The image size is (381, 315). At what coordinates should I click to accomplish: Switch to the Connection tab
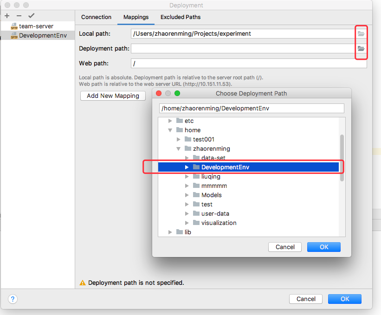click(96, 17)
